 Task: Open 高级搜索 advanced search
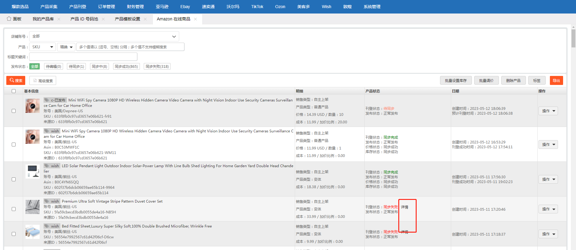(x=43, y=80)
